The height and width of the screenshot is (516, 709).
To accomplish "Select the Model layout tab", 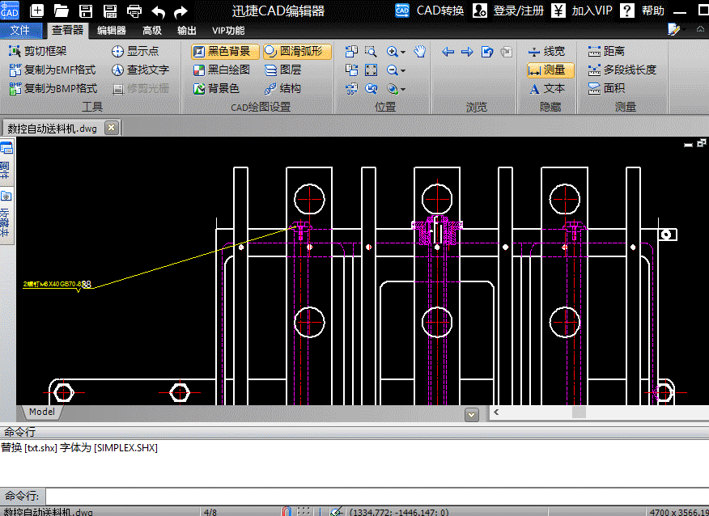I will (x=41, y=412).
